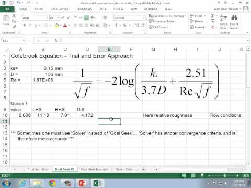This screenshot has height=188, width=251.
Task: Open the font size dropdown
Action: (x=58, y=18)
